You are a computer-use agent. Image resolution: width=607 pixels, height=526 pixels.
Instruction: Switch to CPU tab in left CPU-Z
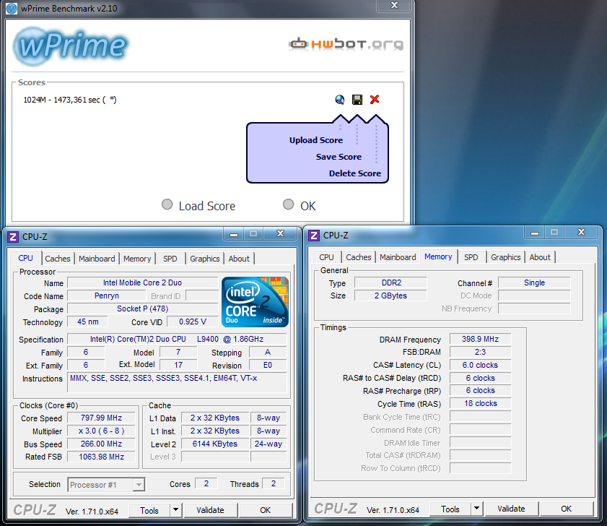tap(25, 258)
